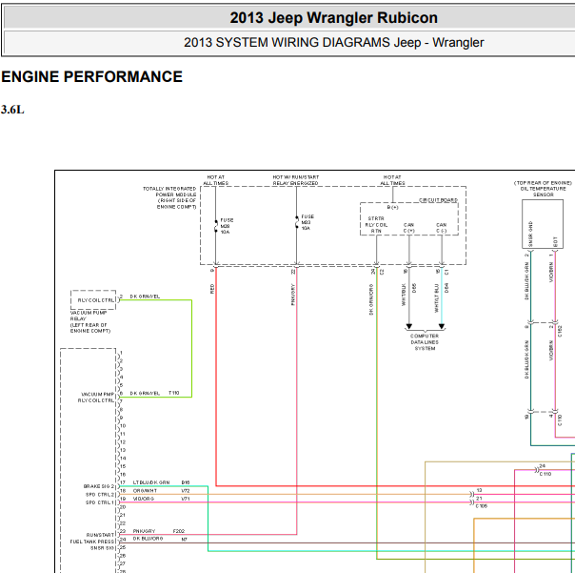This screenshot has width=575, height=573.
Task: Click the "C105" connector label
Action: pos(481,506)
